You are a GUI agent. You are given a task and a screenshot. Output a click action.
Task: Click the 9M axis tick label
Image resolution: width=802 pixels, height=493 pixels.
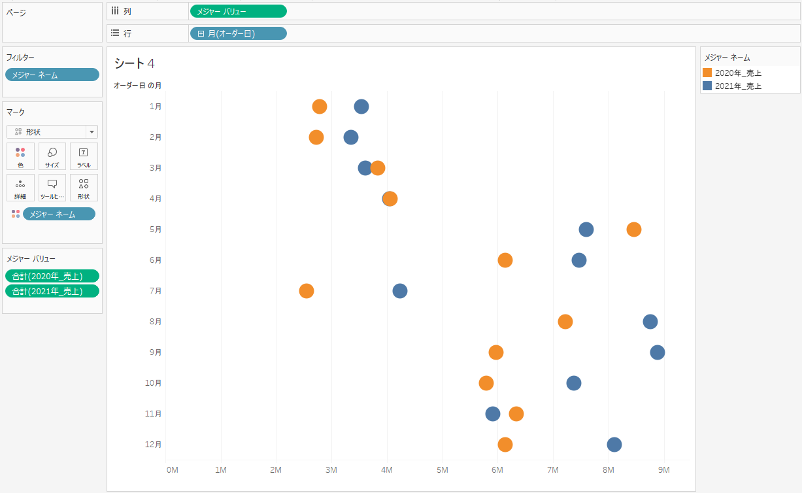click(664, 469)
